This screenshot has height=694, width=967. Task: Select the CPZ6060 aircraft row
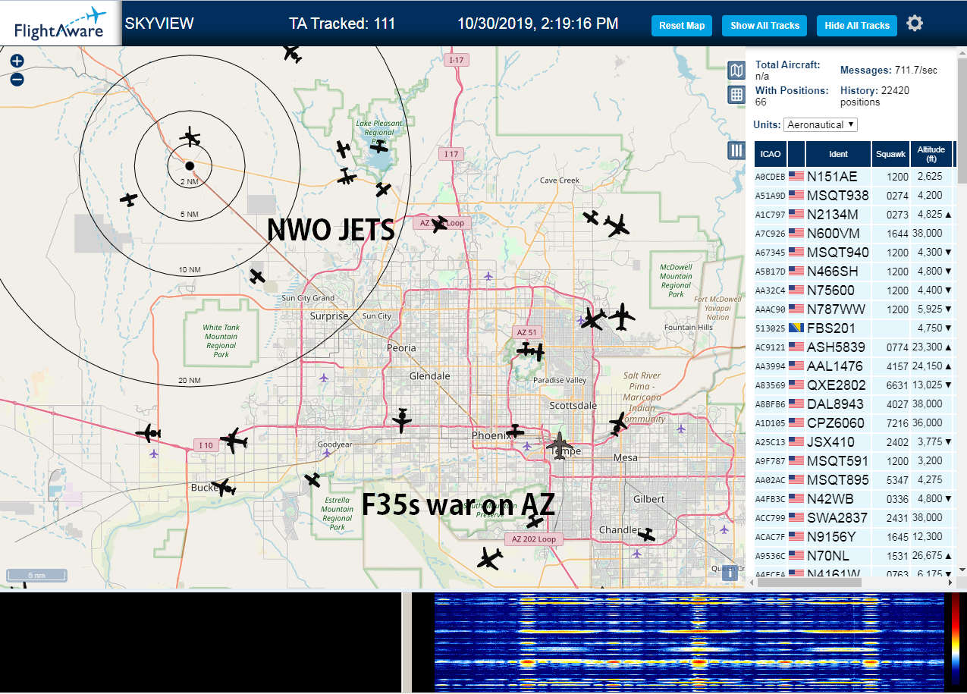click(855, 422)
